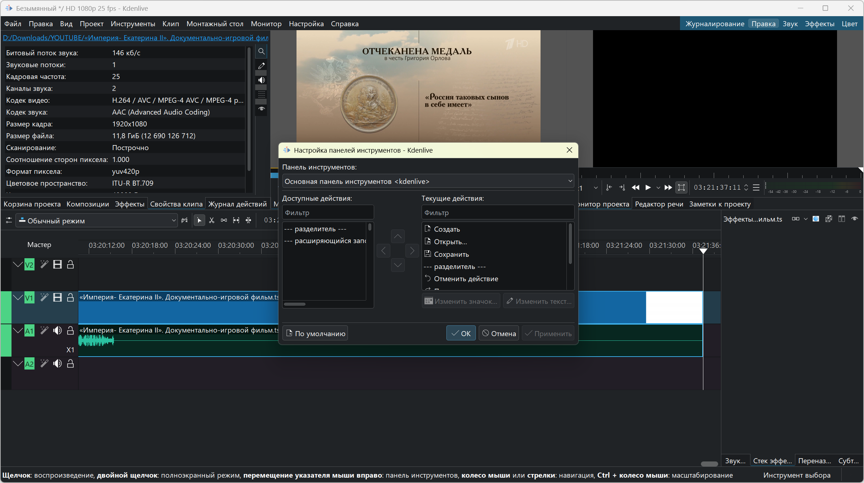This screenshot has height=483, width=864.
Task: Mute audio track A1 with speaker icon
Action: 58,330
